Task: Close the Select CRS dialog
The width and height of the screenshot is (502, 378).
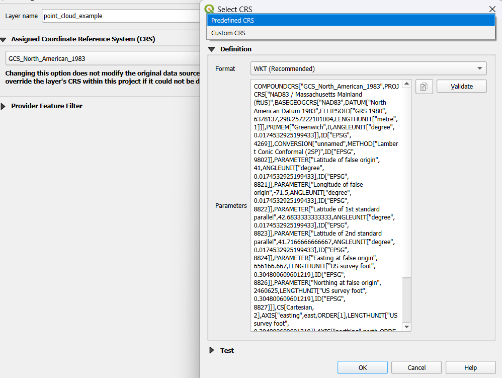Action: pos(492,9)
